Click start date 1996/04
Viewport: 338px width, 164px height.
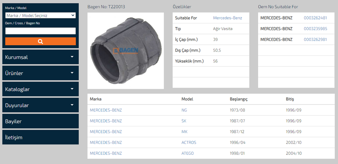point(238,143)
